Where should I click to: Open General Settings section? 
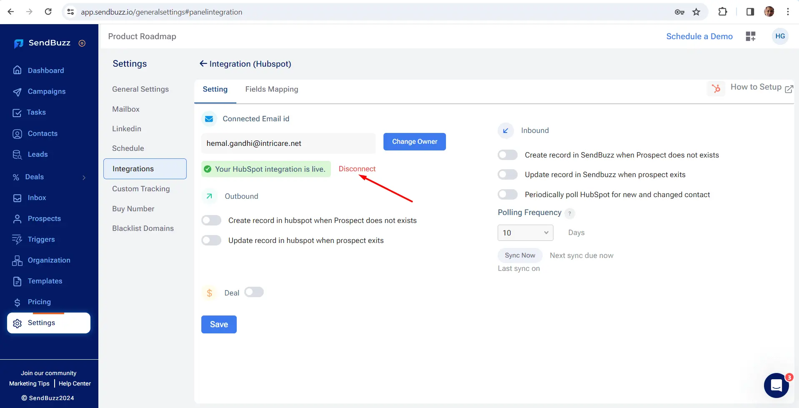pos(140,89)
